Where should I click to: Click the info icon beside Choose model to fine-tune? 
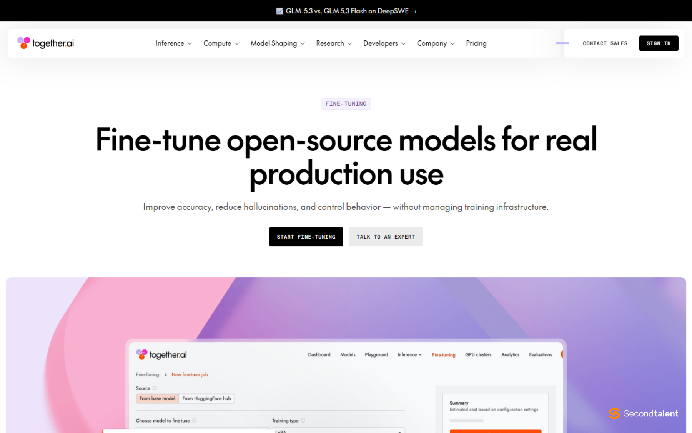(194, 420)
